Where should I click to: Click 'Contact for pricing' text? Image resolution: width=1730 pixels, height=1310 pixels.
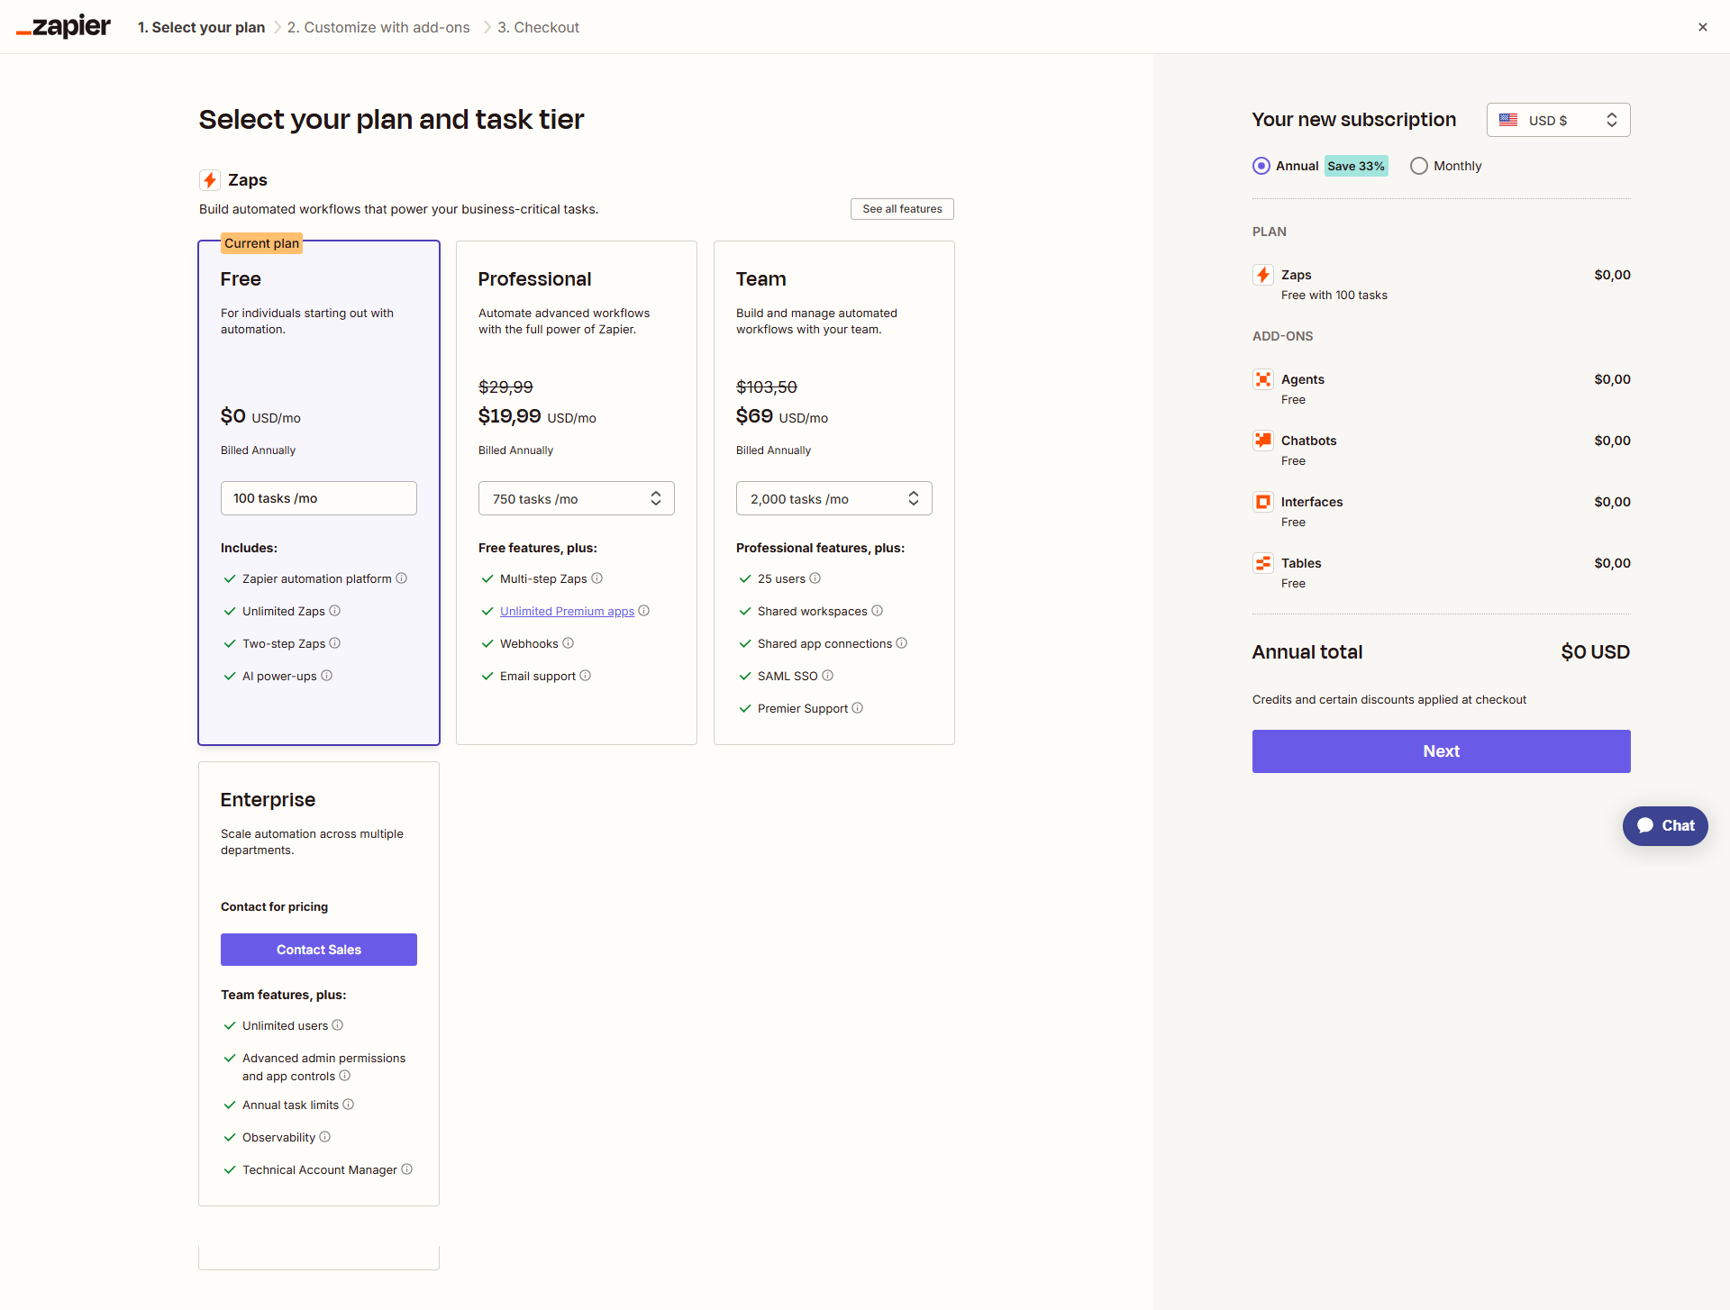tap(275, 907)
